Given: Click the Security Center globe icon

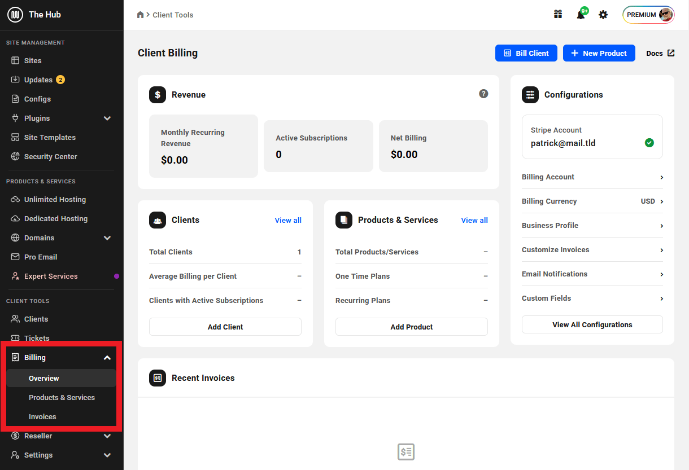Looking at the screenshot, I should 15,156.
